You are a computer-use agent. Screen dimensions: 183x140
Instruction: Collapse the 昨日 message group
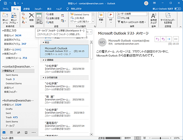coord(43,43)
